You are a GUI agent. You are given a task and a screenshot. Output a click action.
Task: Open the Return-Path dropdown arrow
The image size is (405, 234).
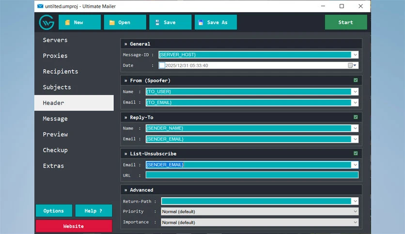point(355,201)
